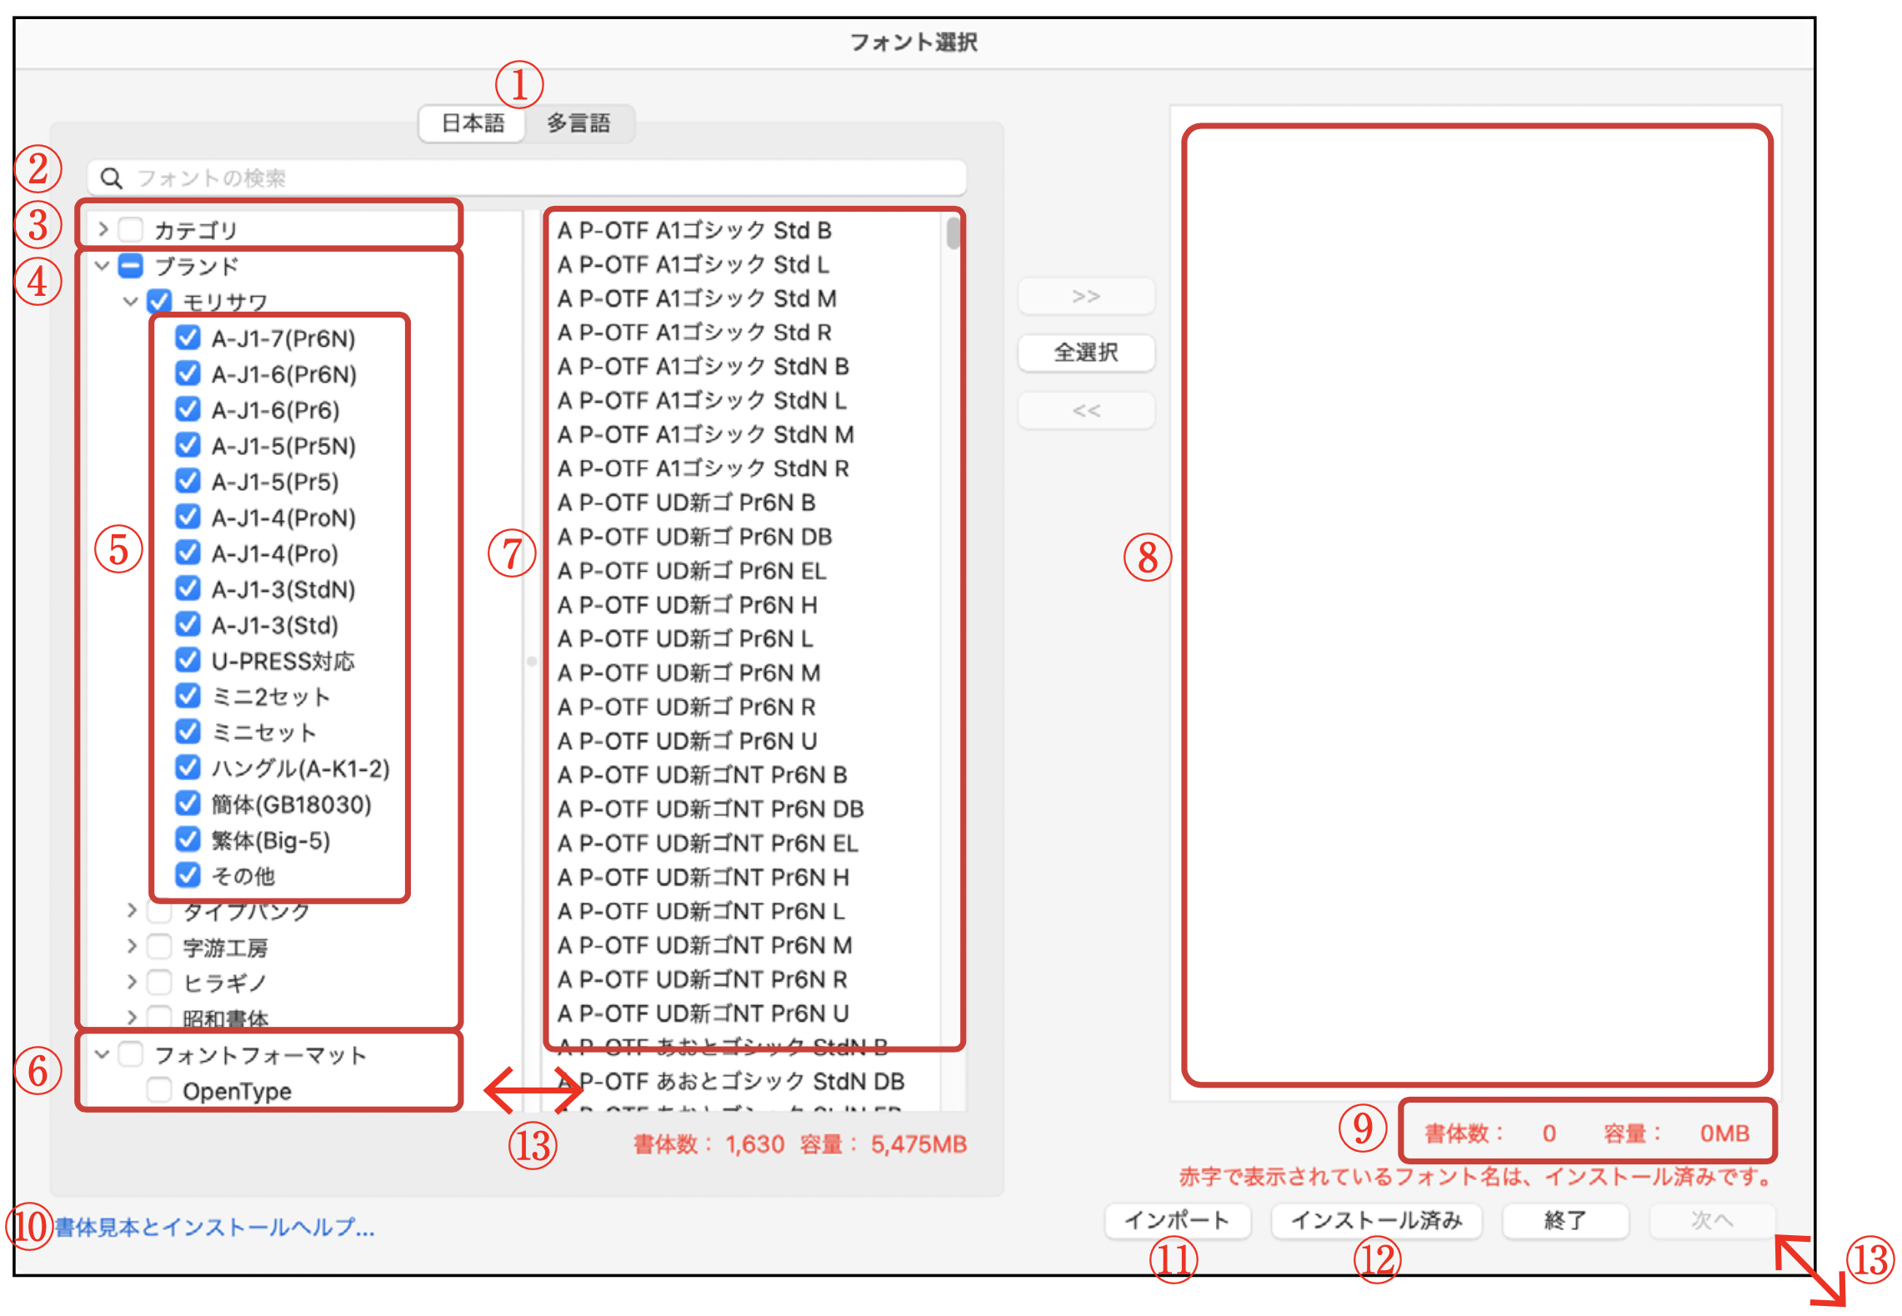Uncheck A-J1-5(Pr5) checkbox
1902x1316 pixels.
pyautogui.click(x=188, y=481)
